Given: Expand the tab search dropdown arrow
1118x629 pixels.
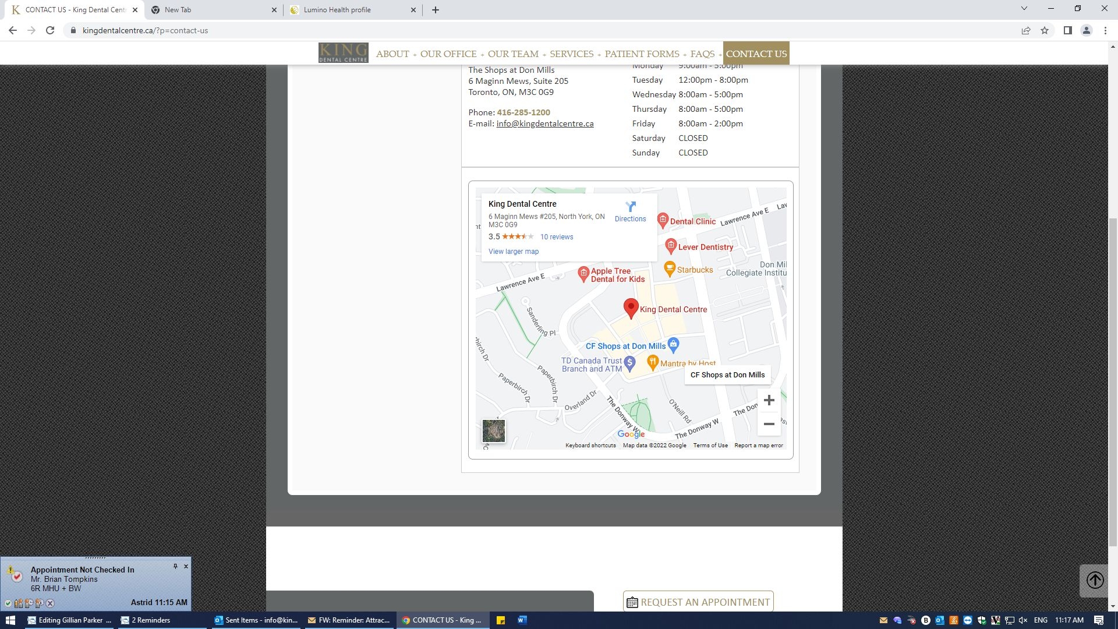Looking at the screenshot, I should pos(1024,9).
